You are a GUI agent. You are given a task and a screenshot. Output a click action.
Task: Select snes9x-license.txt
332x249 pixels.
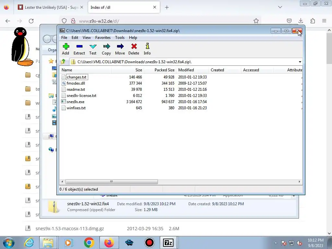(81, 96)
